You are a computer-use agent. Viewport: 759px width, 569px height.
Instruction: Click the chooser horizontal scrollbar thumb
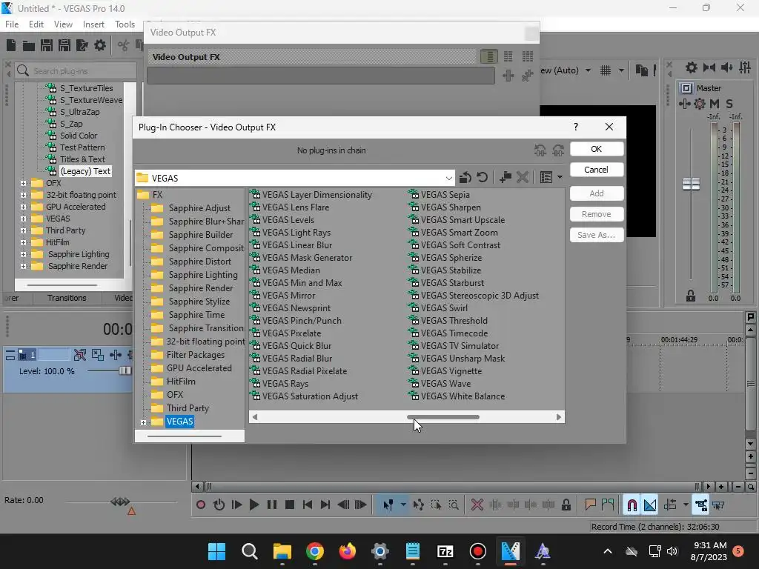pyautogui.click(x=443, y=417)
